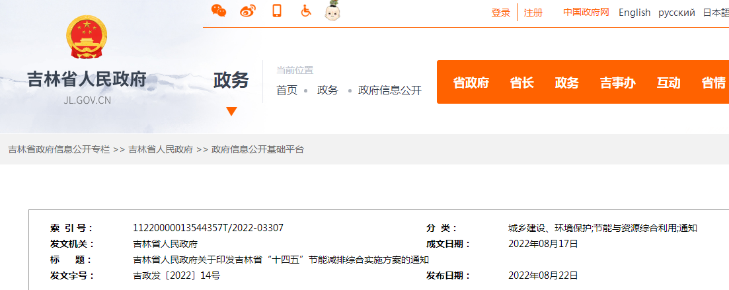Open the 省情 nav tab

click(x=713, y=83)
